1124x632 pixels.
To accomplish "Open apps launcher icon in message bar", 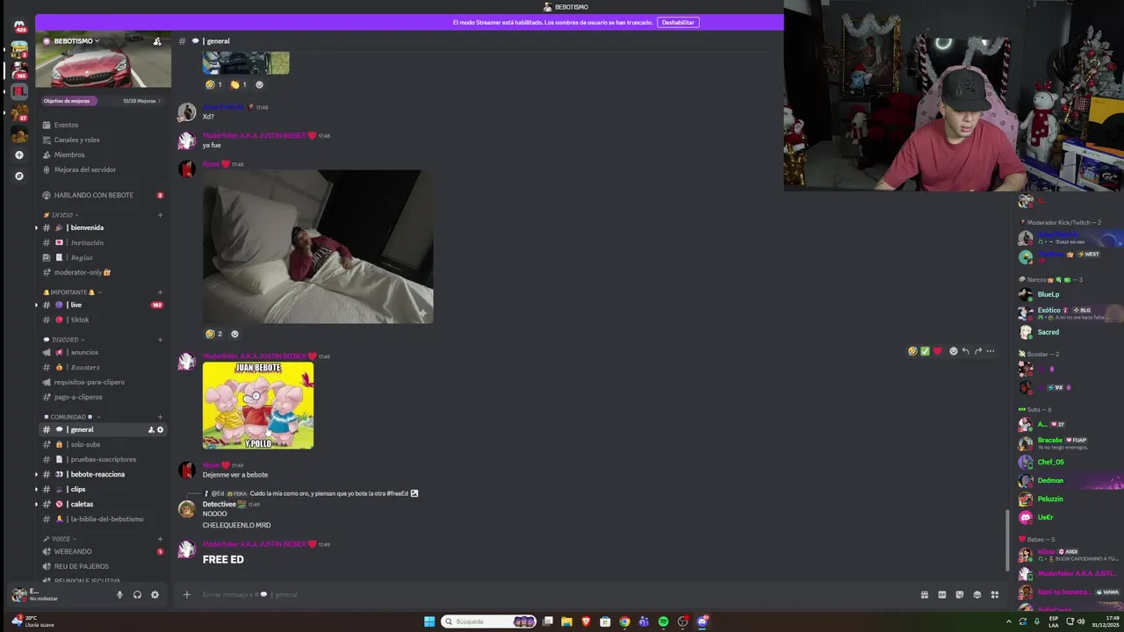I will coord(995,595).
